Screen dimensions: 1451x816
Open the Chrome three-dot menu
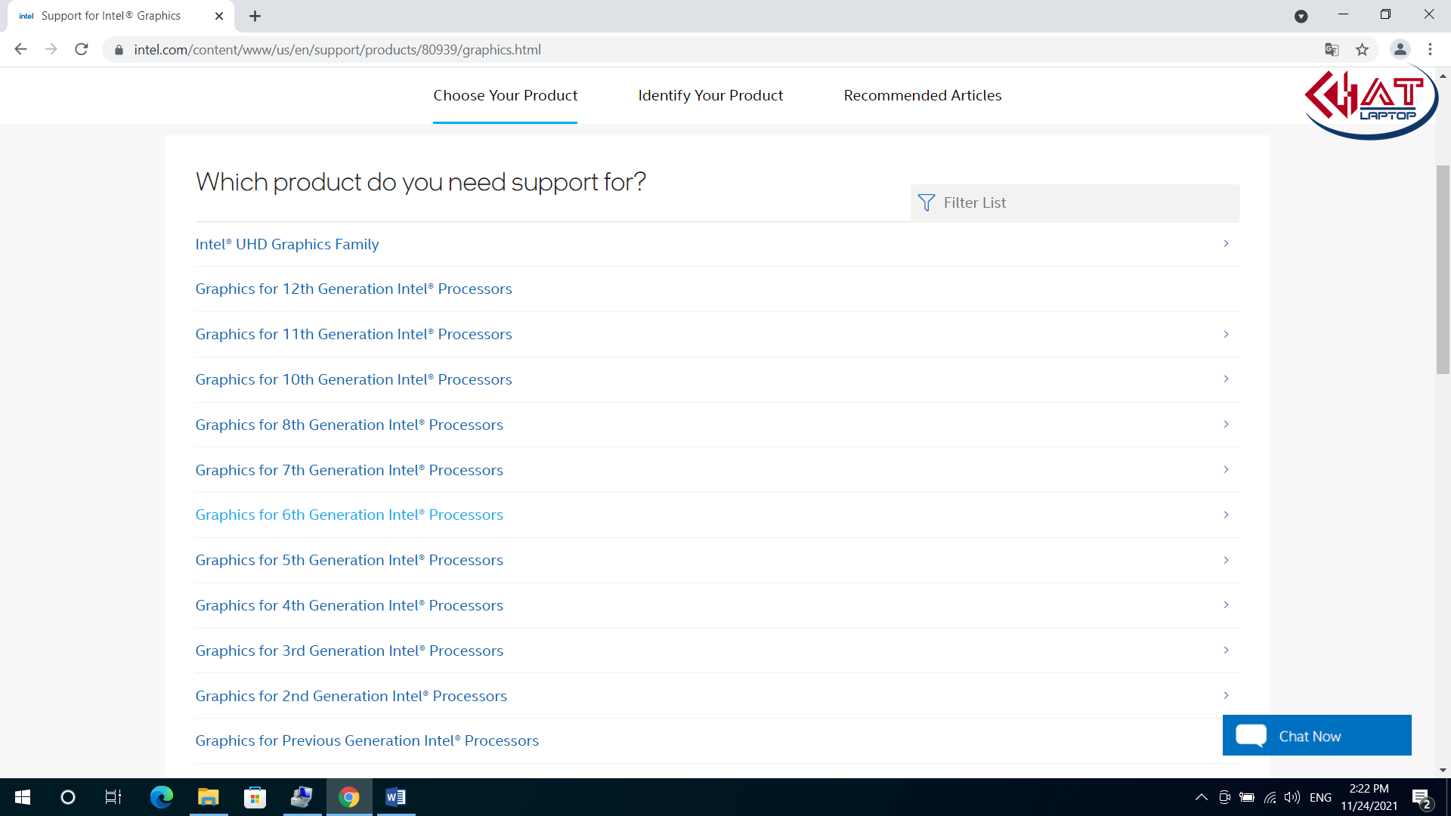click(1430, 49)
